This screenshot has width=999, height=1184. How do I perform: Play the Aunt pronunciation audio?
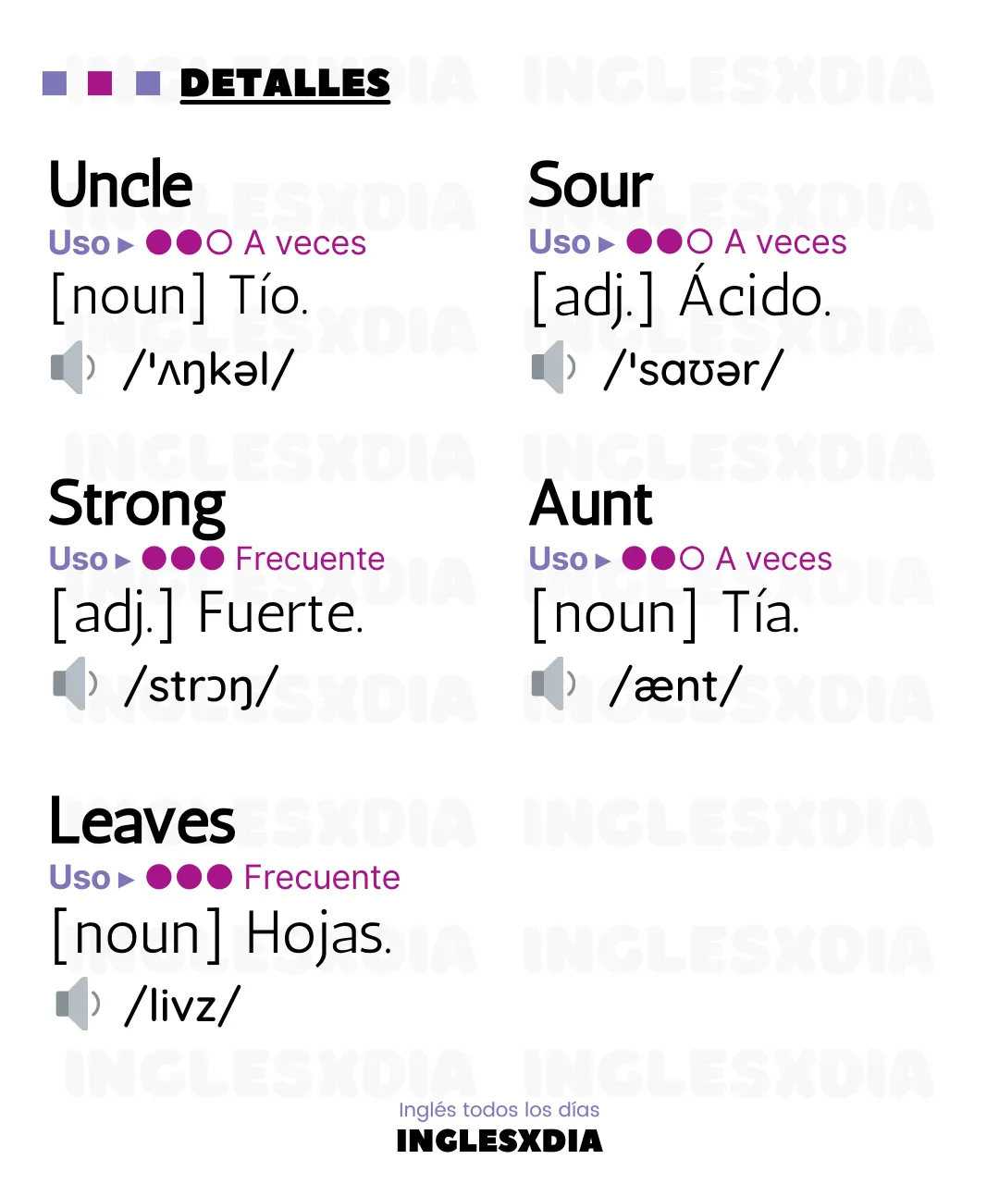click(x=554, y=684)
